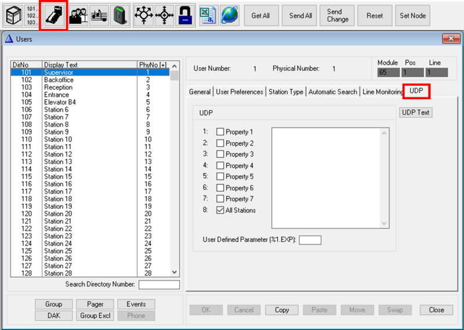
Task: Select the Backoffice row 102
Action: pos(90,80)
